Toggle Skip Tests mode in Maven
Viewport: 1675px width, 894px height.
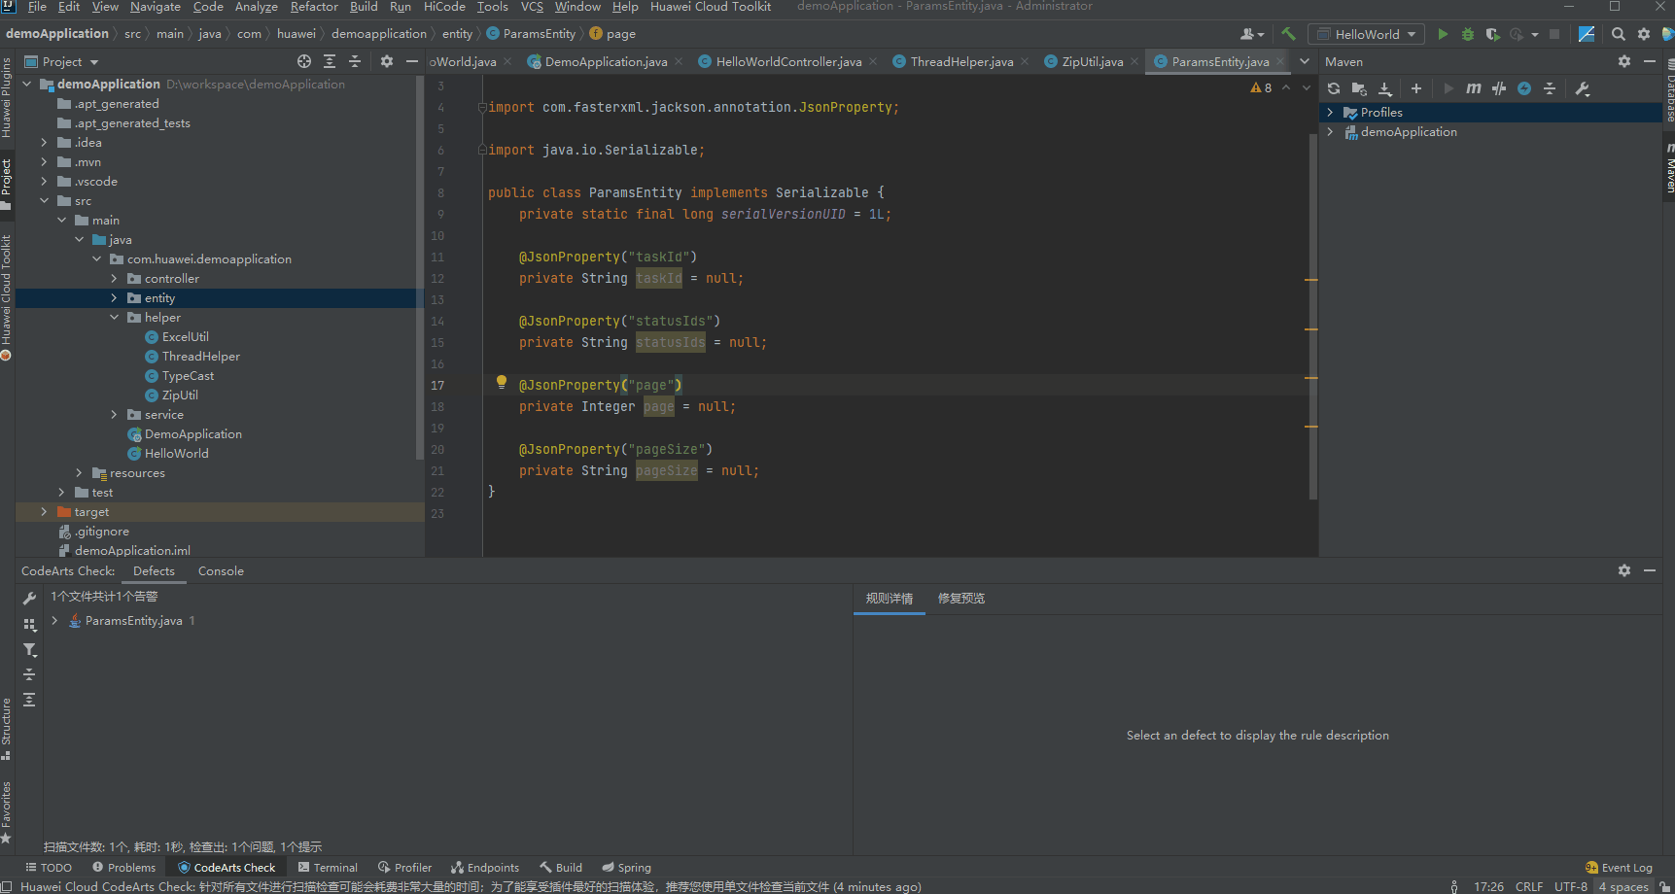click(1524, 88)
